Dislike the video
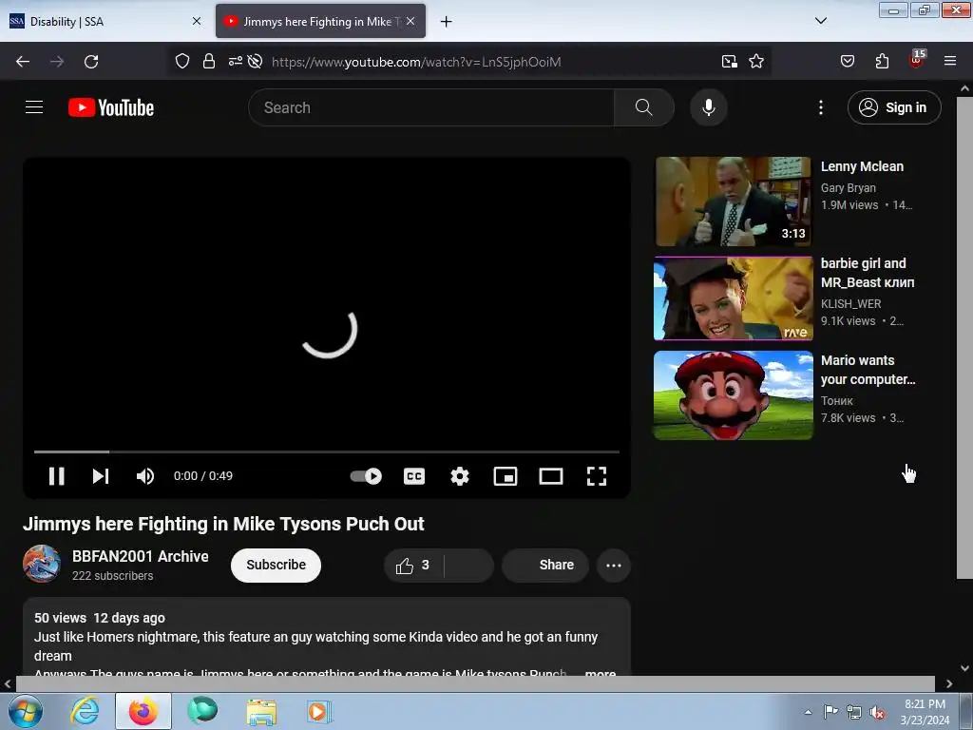The height and width of the screenshot is (730, 973). [469, 565]
